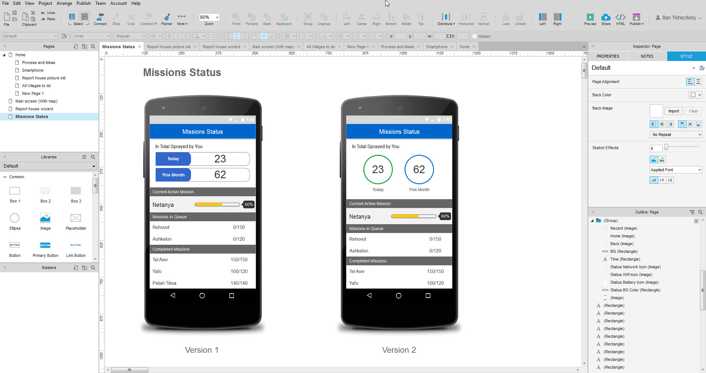Open the Arrange menu
The image size is (706, 373).
point(64,3)
